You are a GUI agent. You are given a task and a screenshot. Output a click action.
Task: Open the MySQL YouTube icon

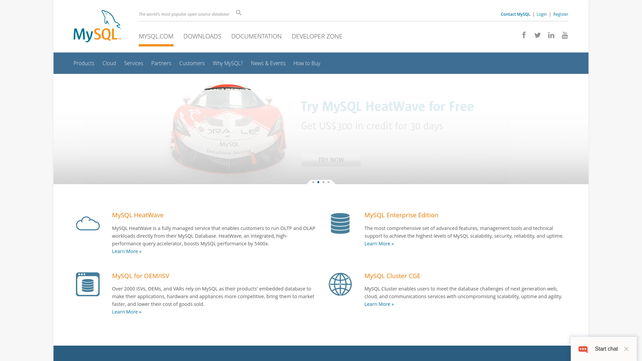pos(565,35)
